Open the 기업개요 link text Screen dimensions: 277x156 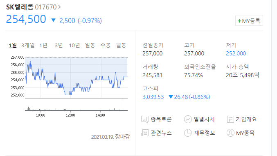246,119
